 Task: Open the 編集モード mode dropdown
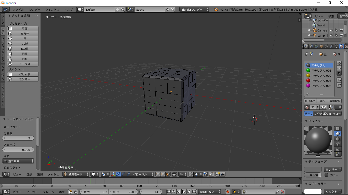coord(76,174)
